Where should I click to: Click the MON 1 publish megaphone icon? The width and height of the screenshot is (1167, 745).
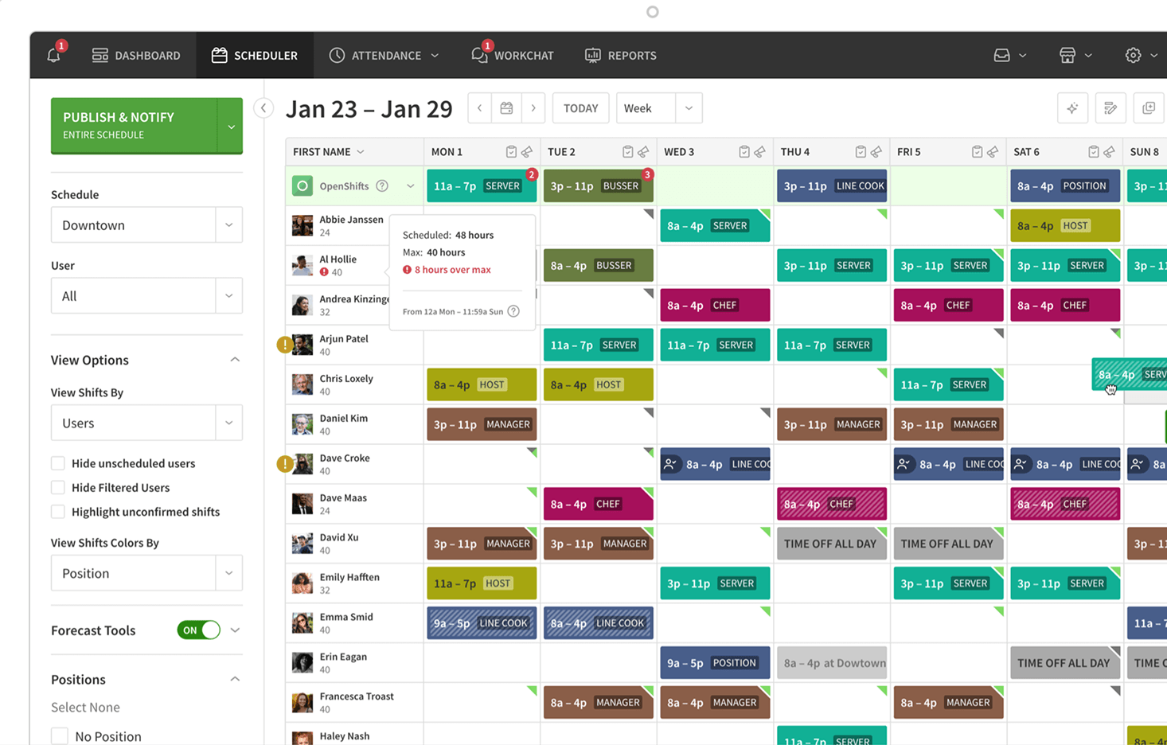527,152
